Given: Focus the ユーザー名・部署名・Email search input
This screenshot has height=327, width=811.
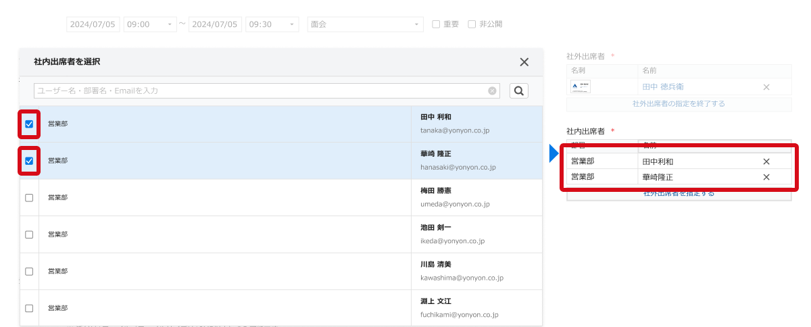Looking at the screenshot, I should click(268, 91).
